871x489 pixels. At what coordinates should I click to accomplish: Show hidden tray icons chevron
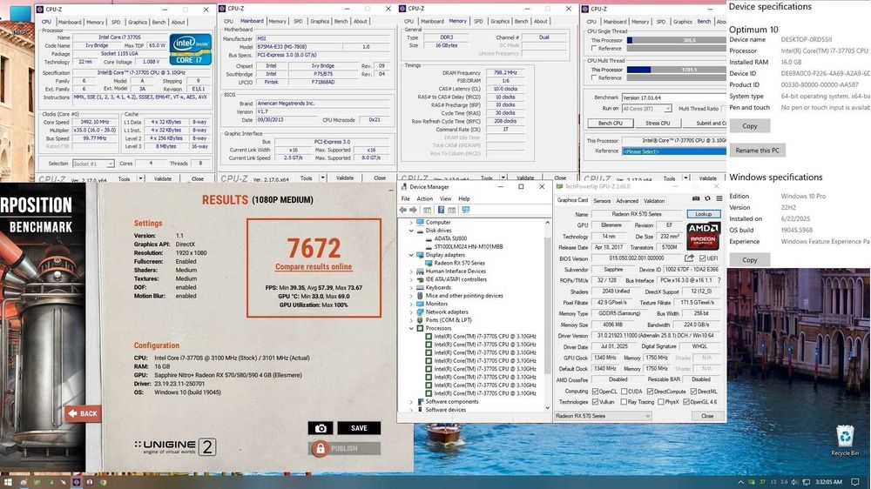(740, 482)
